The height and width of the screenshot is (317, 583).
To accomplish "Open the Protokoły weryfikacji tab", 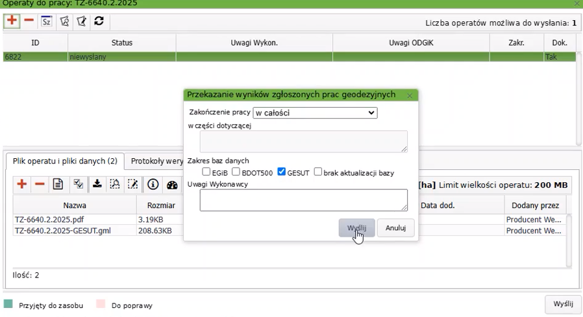I will coord(157,161).
